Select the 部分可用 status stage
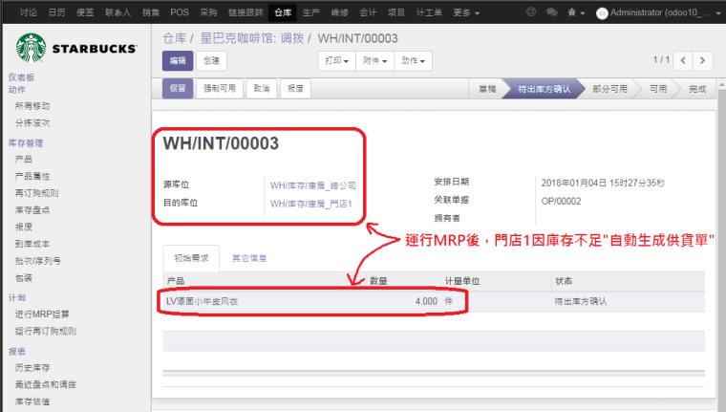Screen dimensions: 726x412 pos(609,89)
